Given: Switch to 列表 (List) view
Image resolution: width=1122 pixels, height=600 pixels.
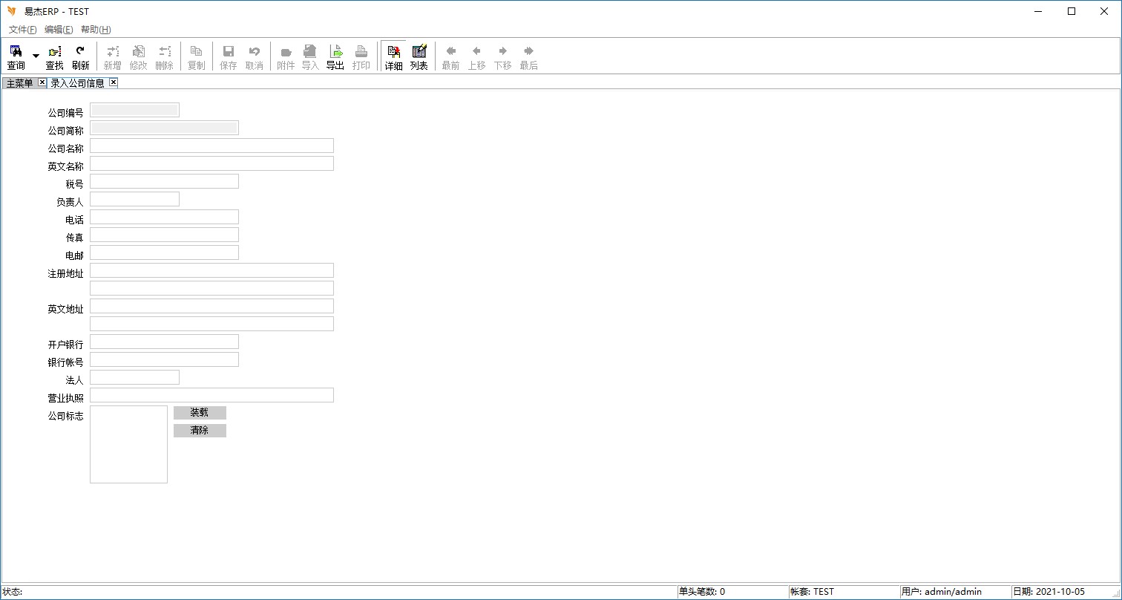Looking at the screenshot, I should tap(419, 56).
